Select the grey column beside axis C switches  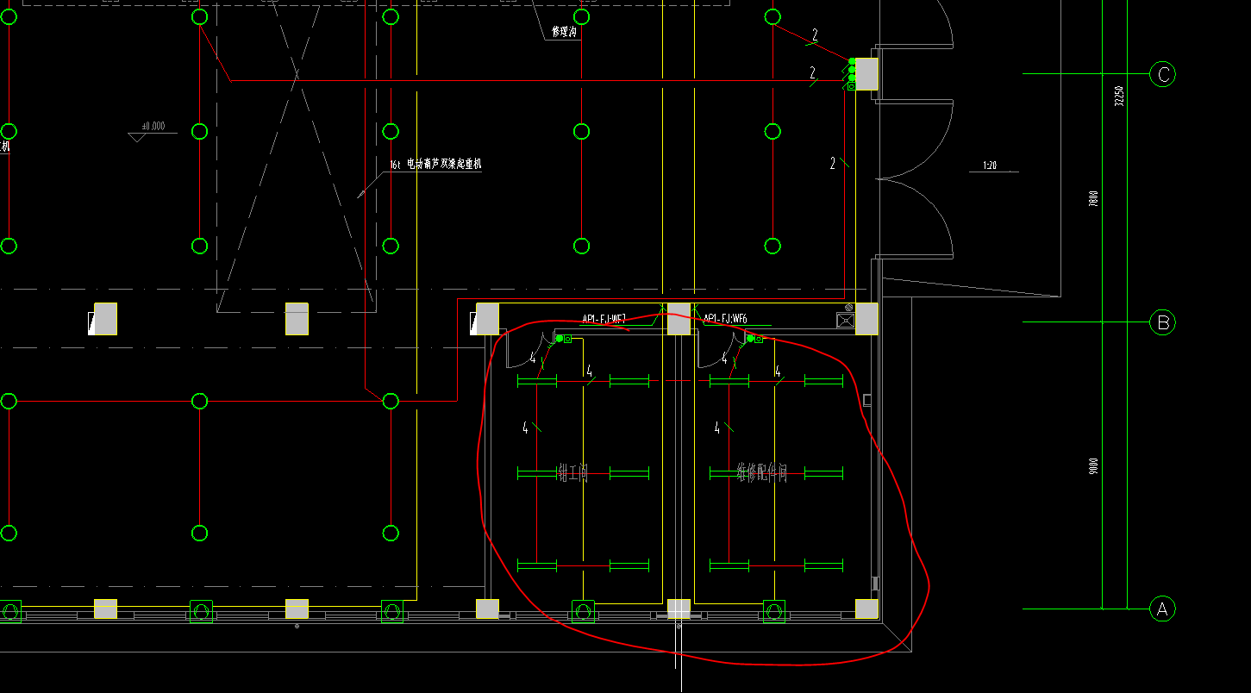point(866,73)
